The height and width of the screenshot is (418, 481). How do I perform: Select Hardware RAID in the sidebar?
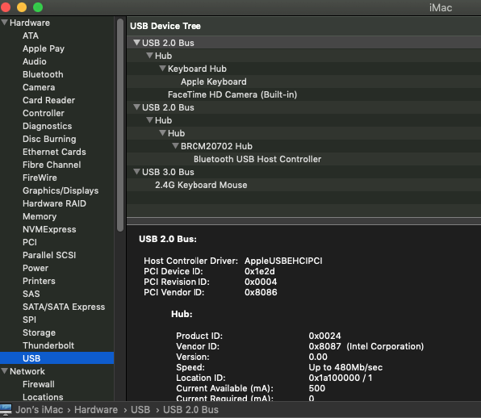coord(55,203)
